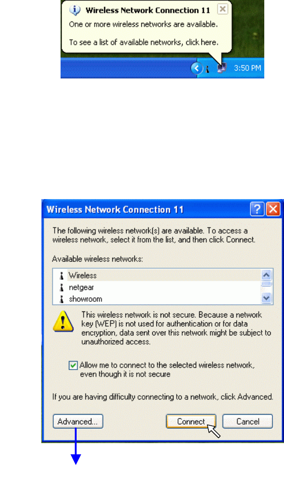The height and width of the screenshot is (489, 284).
Task: Click the dialog's question mark help button
Action: click(257, 209)
